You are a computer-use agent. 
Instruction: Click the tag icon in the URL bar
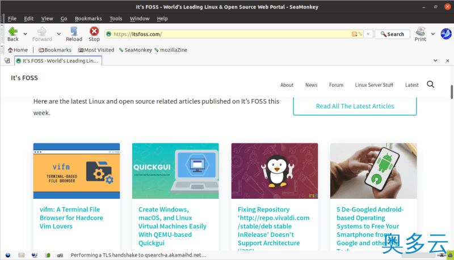[360, 34]
